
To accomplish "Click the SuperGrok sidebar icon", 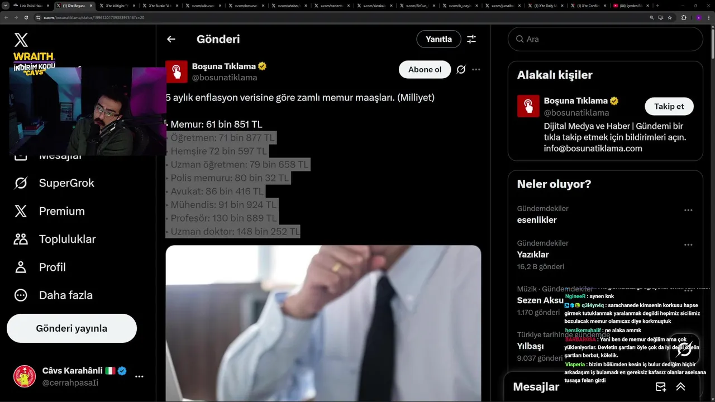I will point(21,183).
